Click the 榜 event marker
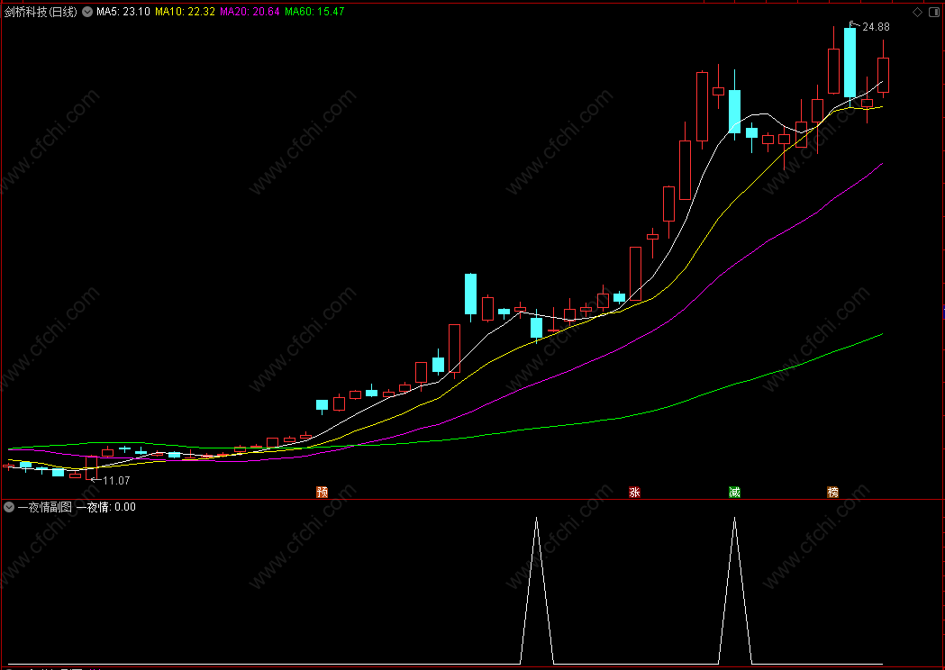The height and width of the screenshot is (670, 945). coord(833,493)
